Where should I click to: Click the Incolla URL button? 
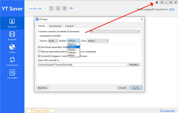pyautogui.click(x=36, y=8)
